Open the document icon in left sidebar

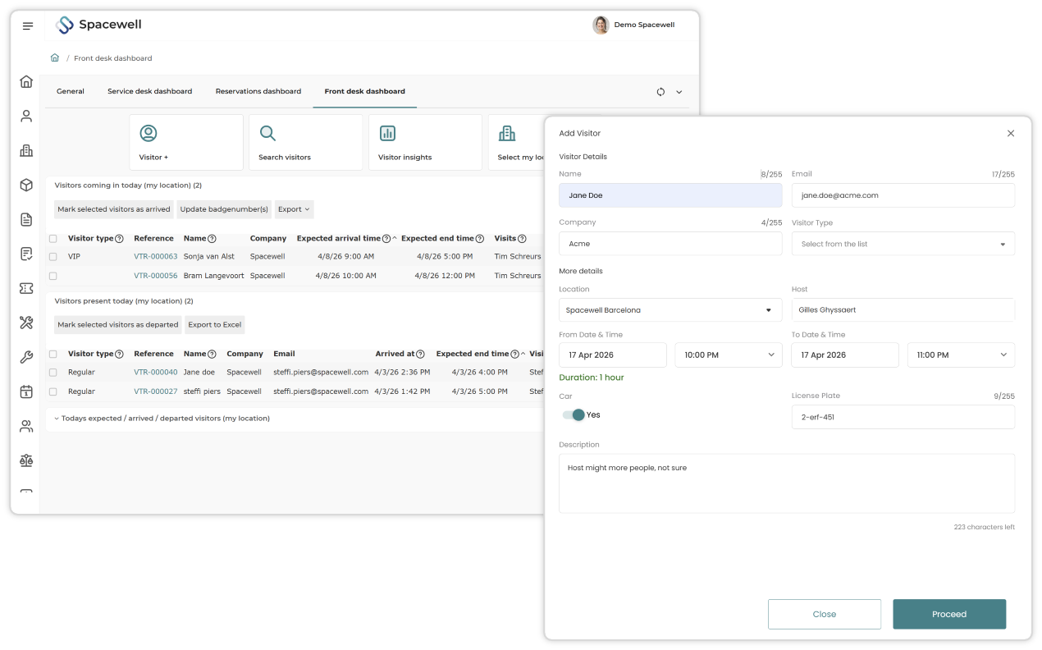[x=26, y=219]
